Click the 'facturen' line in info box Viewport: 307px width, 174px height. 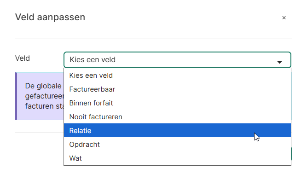tap(45, 106)
